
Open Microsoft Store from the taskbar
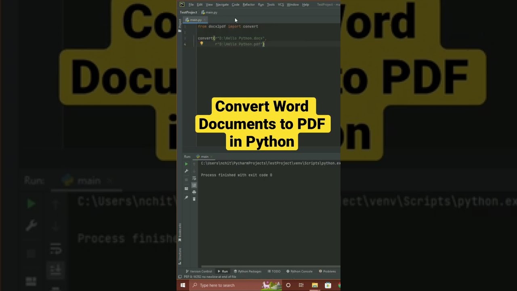click(328, 285)
